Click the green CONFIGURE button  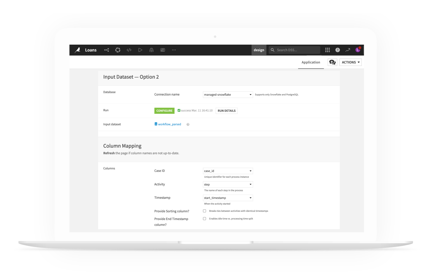point(164,111)
